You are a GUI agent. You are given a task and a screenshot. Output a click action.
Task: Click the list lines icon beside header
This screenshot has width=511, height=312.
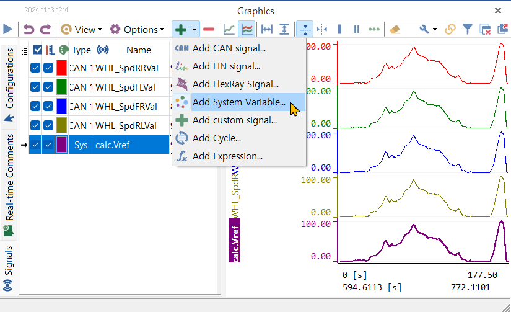pyautogui.click(x=24, y=50)
